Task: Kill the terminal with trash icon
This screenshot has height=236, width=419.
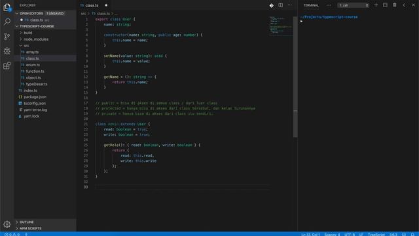Action: pyautogui.click(x=394, y=5)
